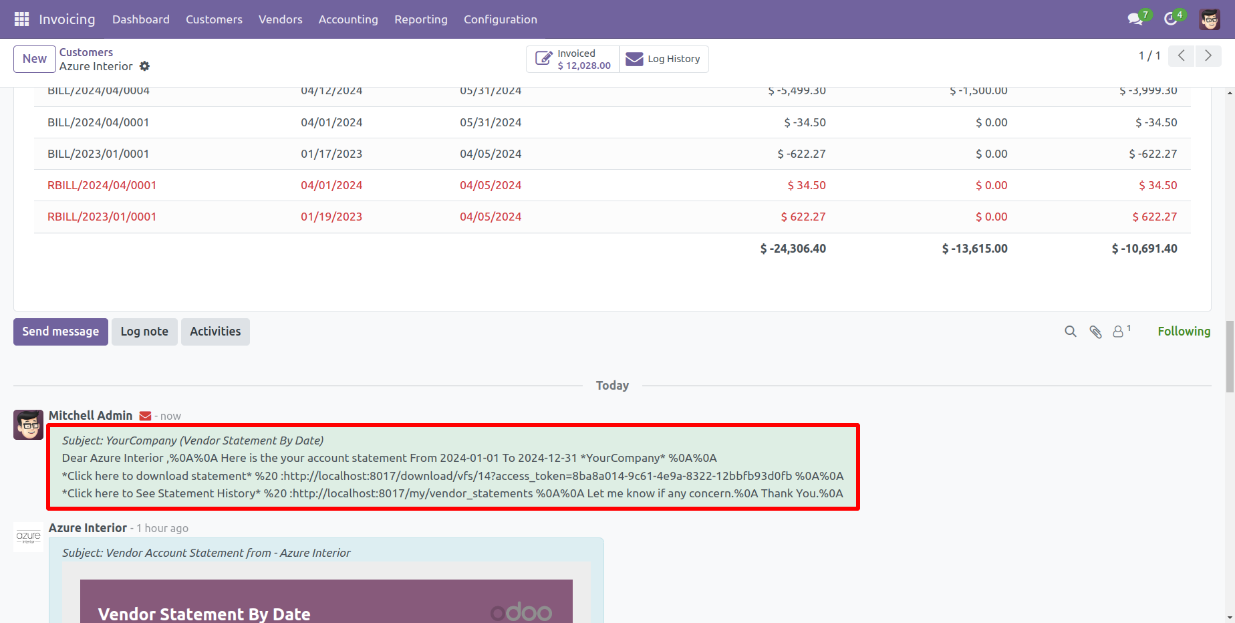Click the total paid $ -13,615.00
Screen dimensions: 1235x623
975,249
